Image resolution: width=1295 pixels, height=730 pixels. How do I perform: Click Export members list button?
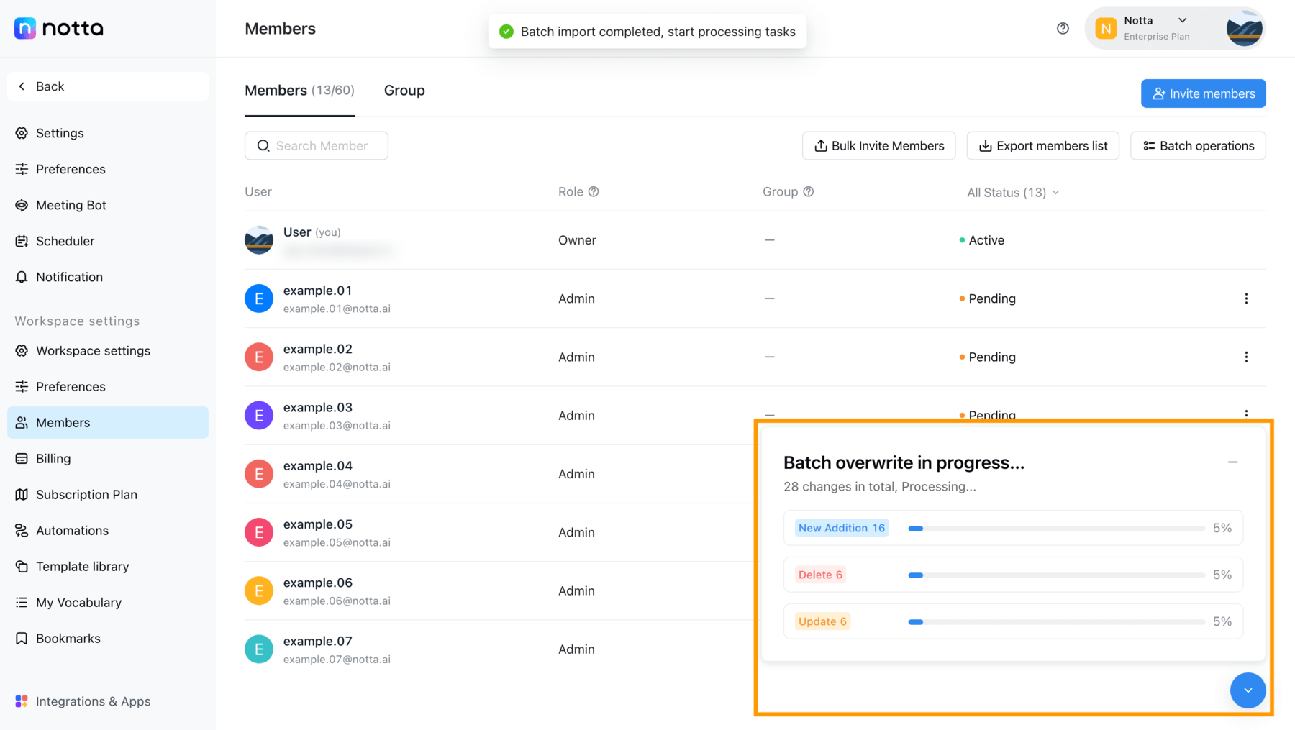click(x=1042, y=145)
